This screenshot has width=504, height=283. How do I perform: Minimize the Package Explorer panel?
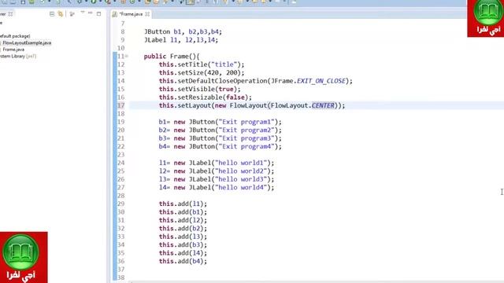pos(91,13)
